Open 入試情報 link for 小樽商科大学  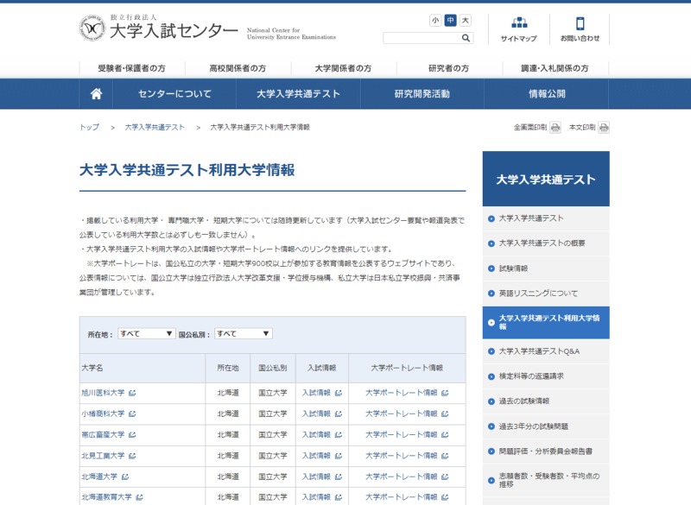[x=316, y=413]
